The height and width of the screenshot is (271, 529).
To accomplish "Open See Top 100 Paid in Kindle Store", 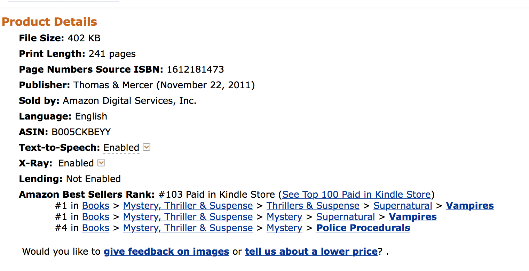I will 356,195.
